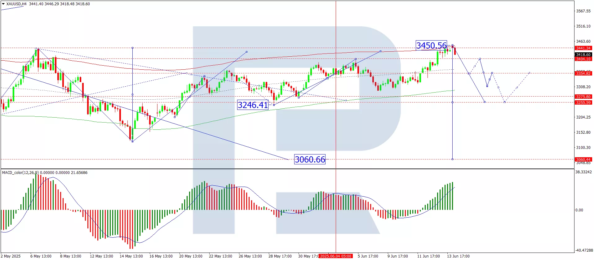Click the black 3418.60 current price tag
This screenshot has height=260, width=594.
click(x=583, y=54)
